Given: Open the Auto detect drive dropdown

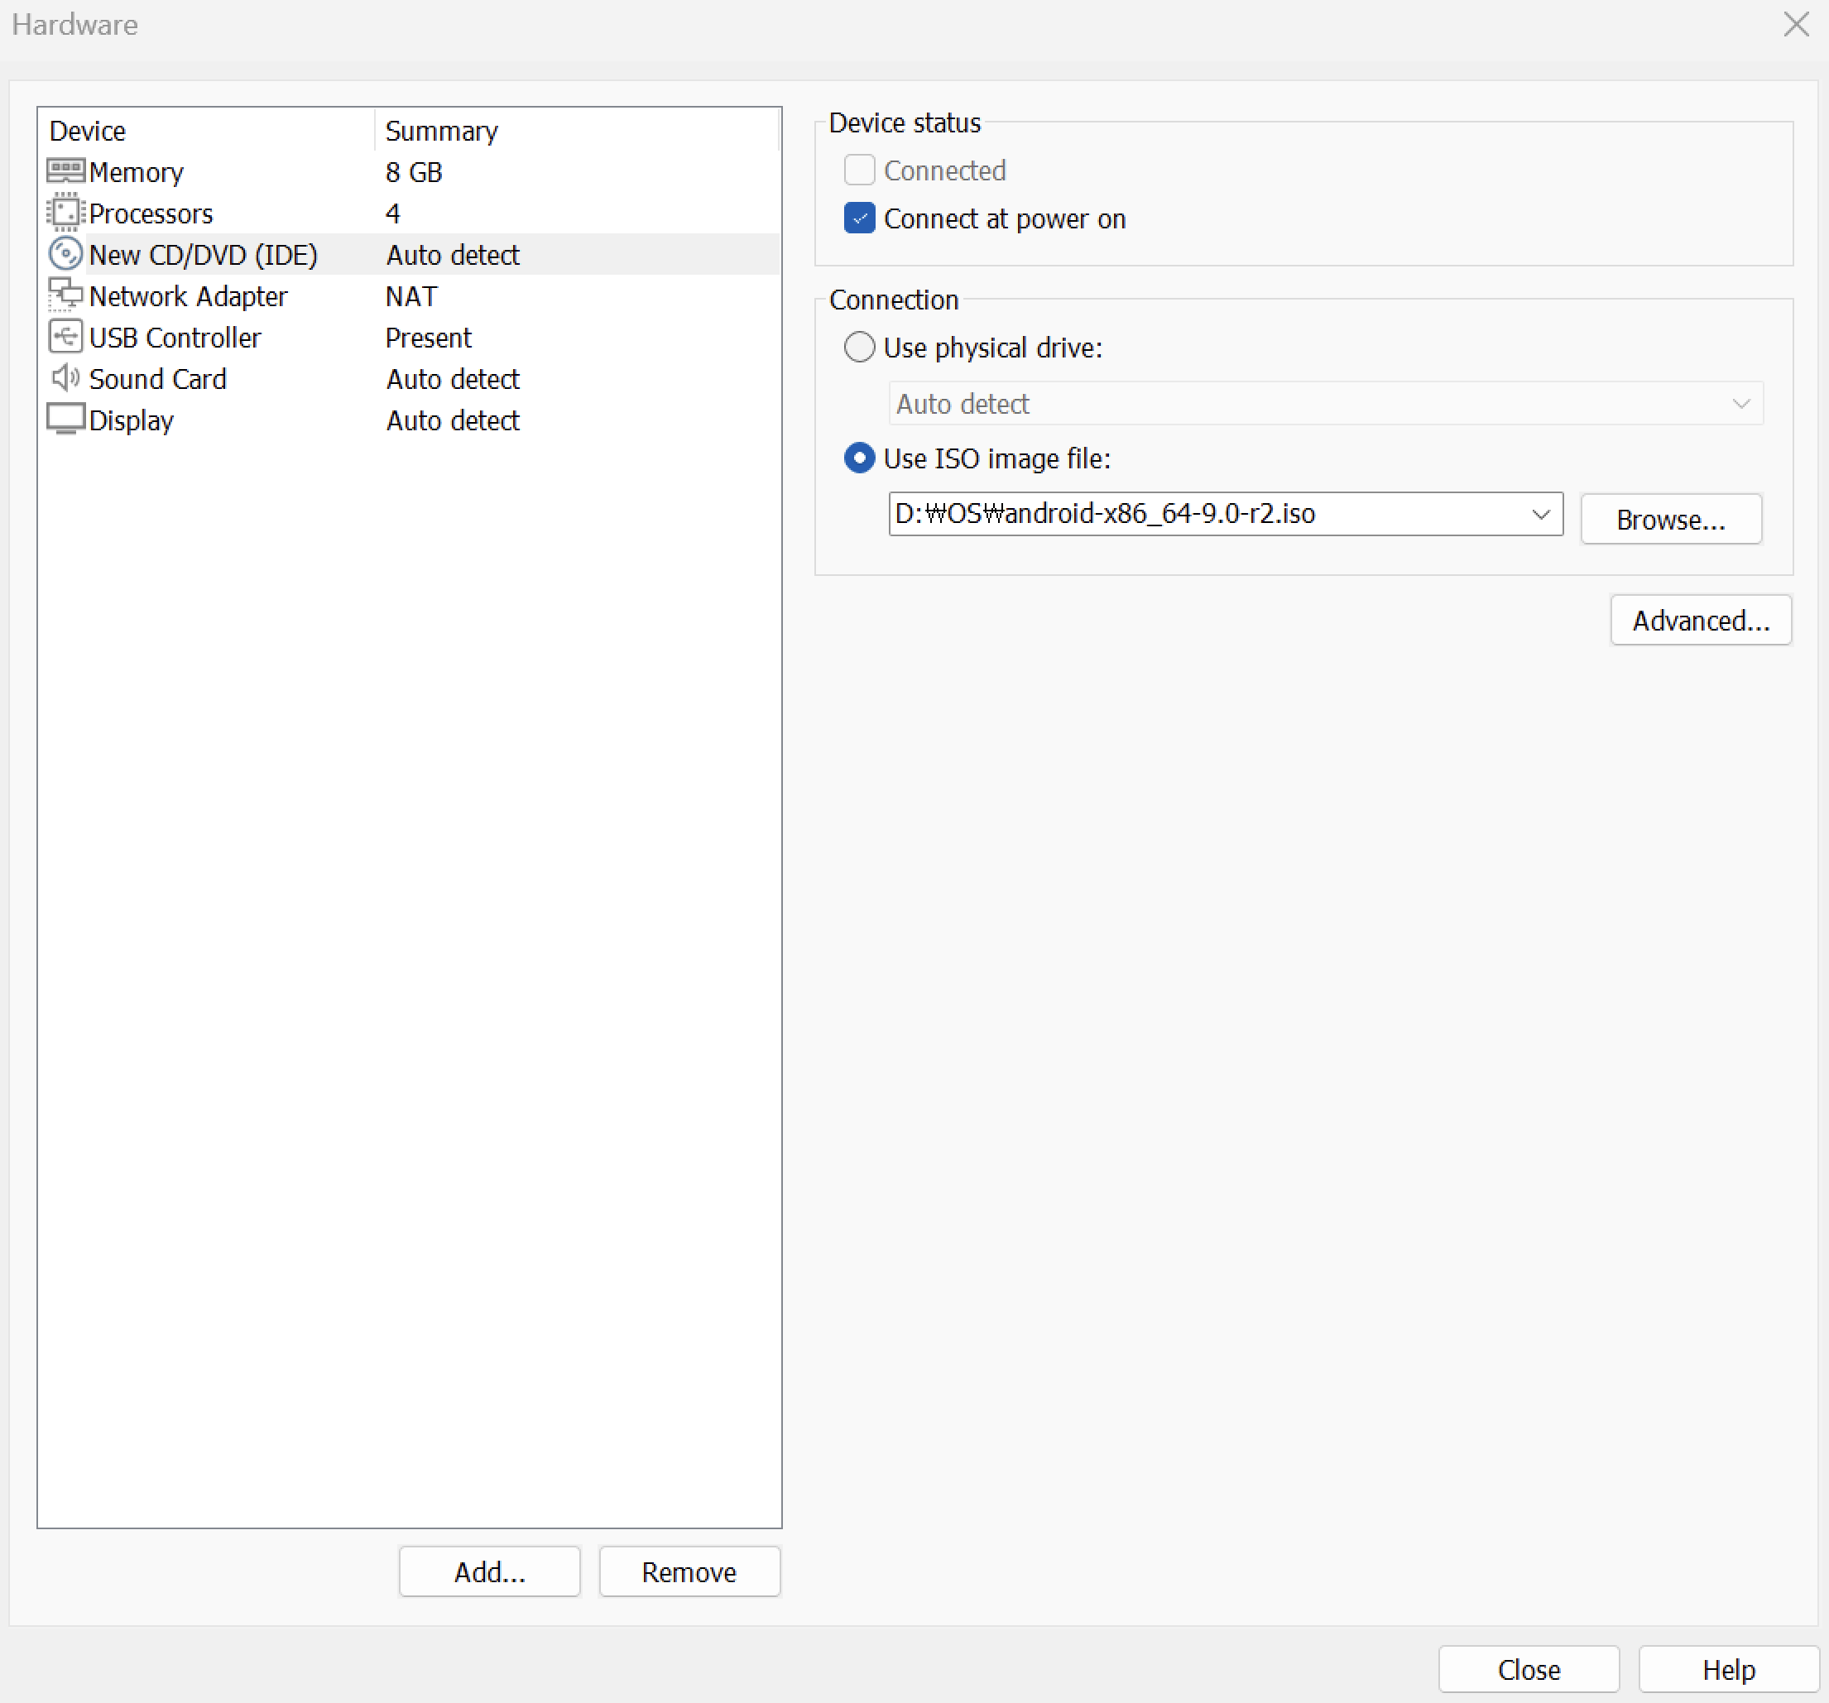Looking at the screenshot, I should (x=1740, y=404).
